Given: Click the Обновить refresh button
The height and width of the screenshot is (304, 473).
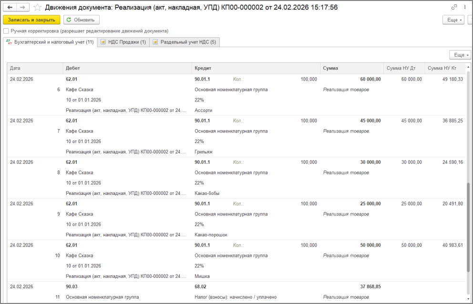Looking at the screenshot, I should click(x=81, y=20).
